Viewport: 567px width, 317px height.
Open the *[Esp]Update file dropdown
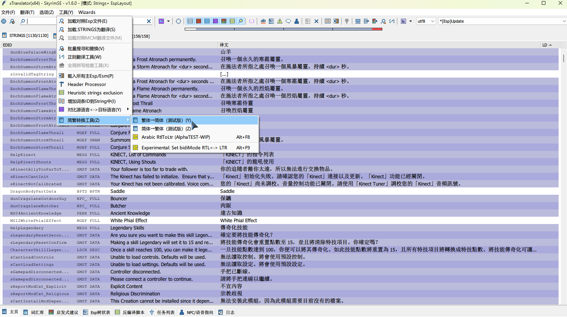(x=502, y=21)
